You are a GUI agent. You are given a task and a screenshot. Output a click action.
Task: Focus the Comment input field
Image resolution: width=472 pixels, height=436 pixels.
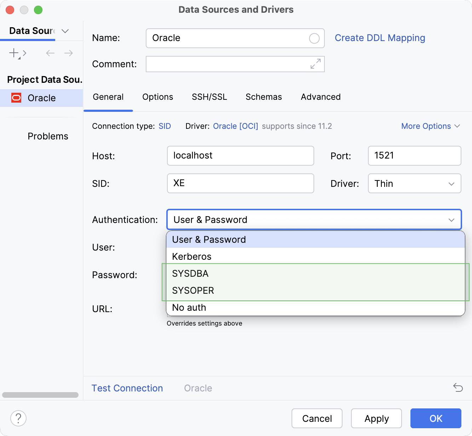(x=235, y=64)
